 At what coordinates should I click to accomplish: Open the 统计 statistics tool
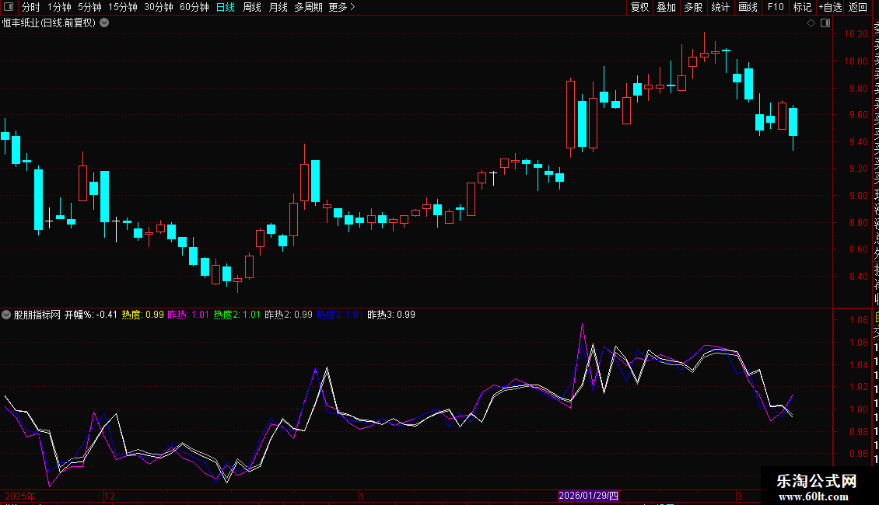(x=720, y=7)
